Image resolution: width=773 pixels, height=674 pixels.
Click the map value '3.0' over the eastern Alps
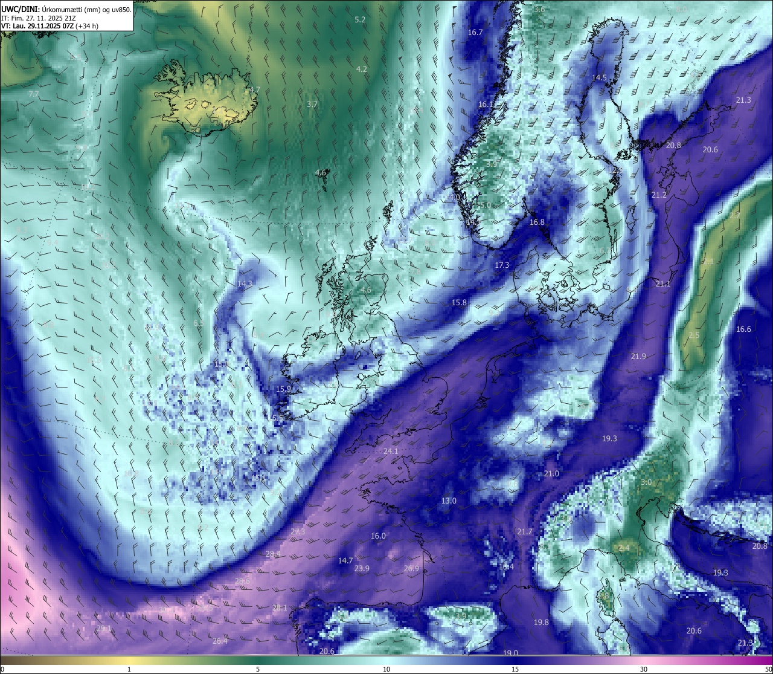[x=646, y=482]
